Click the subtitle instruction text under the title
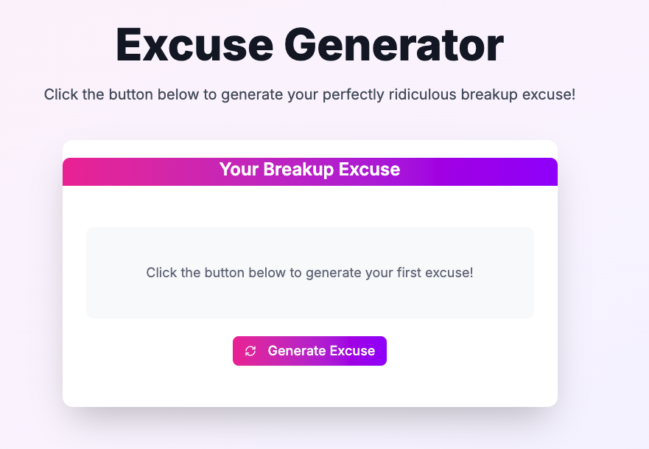 pyautogui.click(x=309, y=95)
